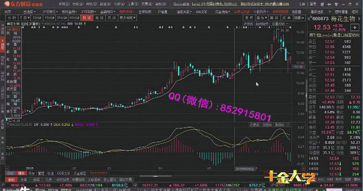Expand the 更多周期 dropdown

pyautogui.click(x=128, y=18)
